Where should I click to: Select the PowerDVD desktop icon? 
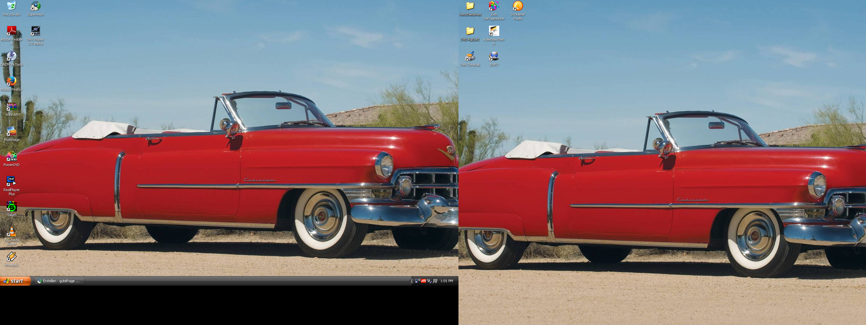coord(12,159)
